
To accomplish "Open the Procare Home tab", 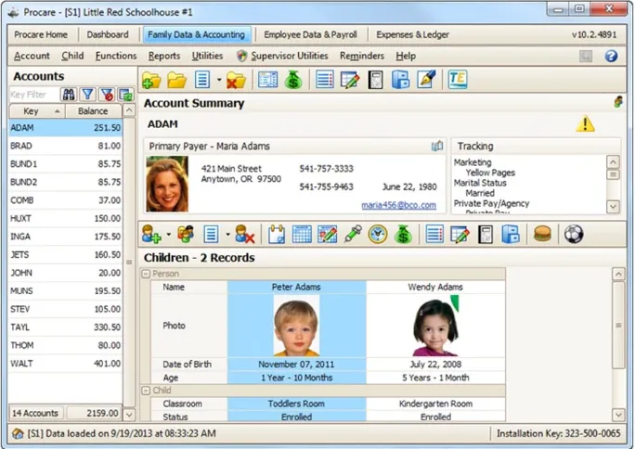I will point(41,34).
